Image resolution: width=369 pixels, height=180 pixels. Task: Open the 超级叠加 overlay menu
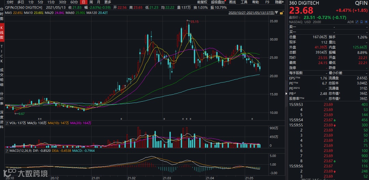pyautogui.click(x=218, y=2)
